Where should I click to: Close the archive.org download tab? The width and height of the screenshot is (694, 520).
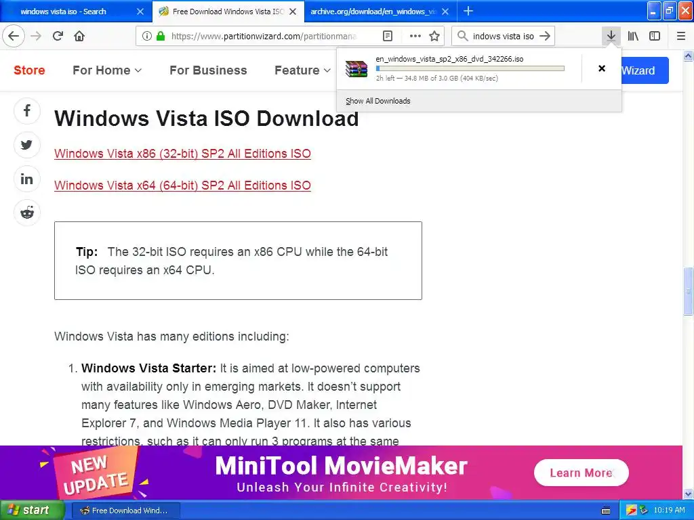[x=446, y=12]
